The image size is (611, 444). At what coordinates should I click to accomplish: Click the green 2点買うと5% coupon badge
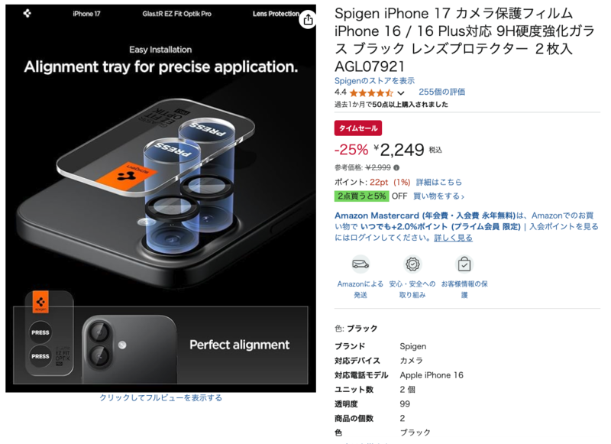[x=361, y=196]
